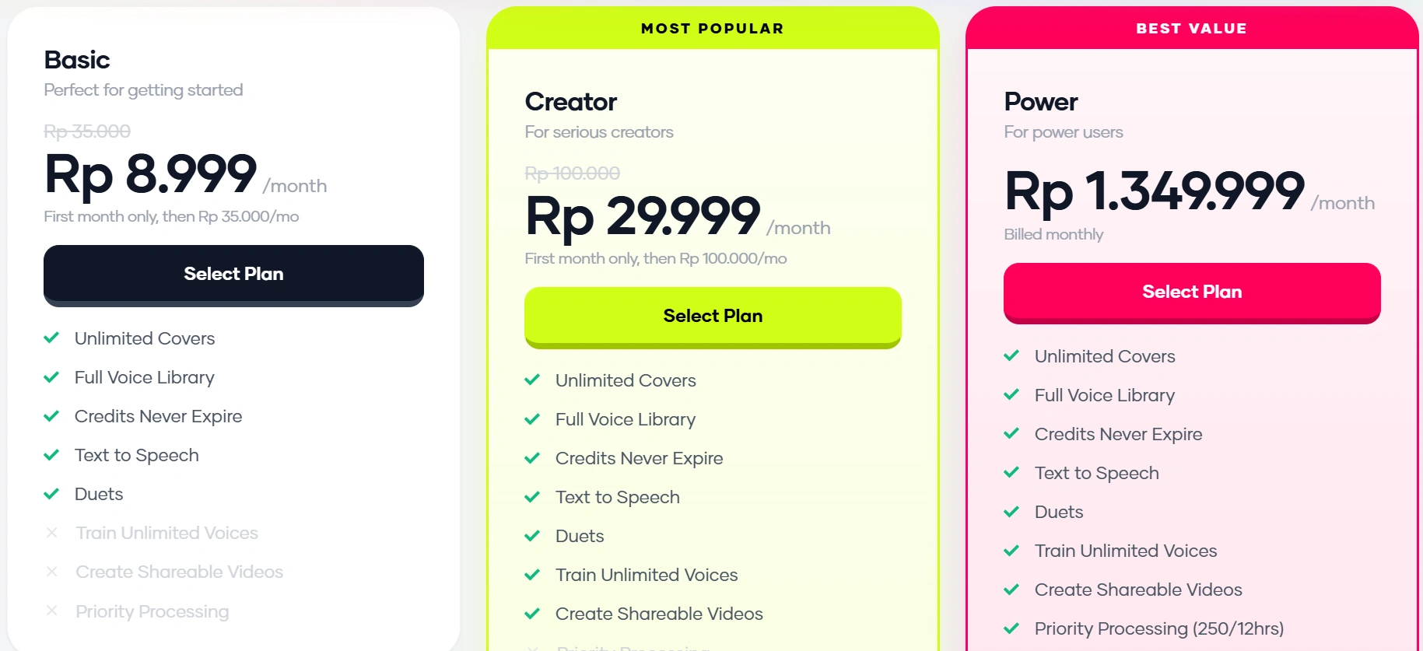Click the Rp 29.999 Creator price
Image resolution: width=1423 pixels, height=651 pixels.
point(643,215)
